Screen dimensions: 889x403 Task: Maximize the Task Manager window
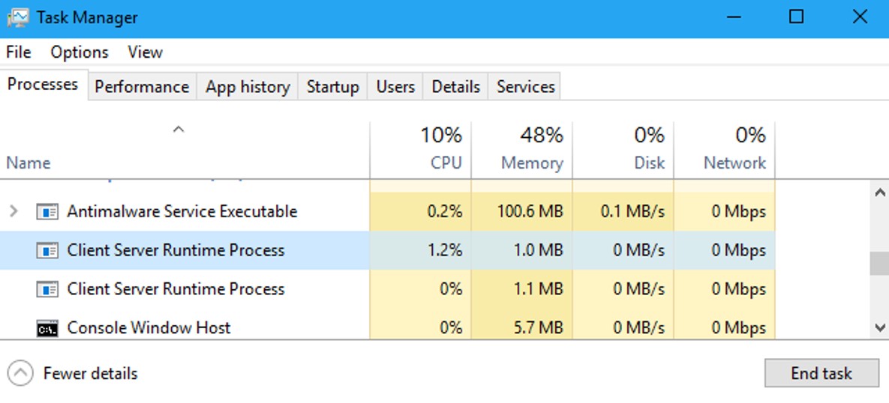(x=797, y=17)
